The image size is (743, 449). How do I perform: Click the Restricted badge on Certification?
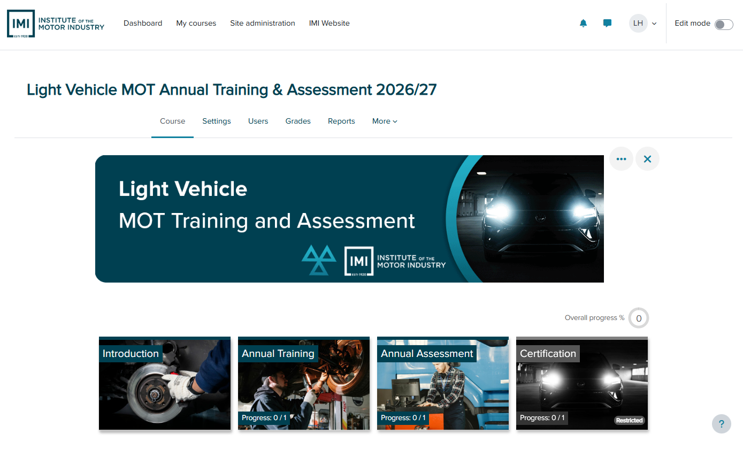tap(630, 421)
